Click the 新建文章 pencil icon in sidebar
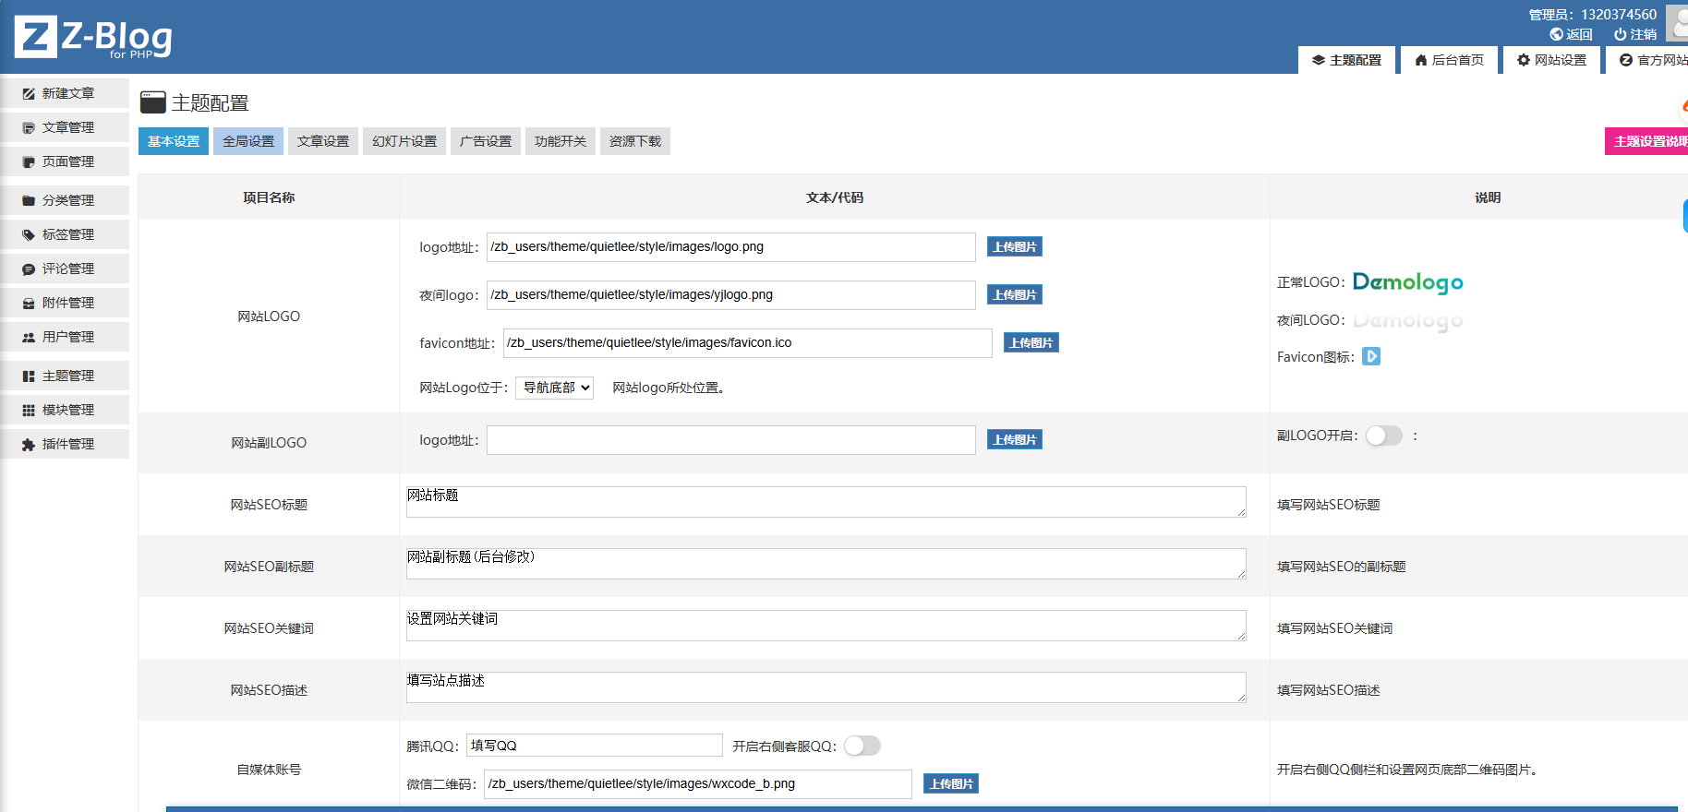This screenshot has width=1688, height=812. [x=29, y=94]
